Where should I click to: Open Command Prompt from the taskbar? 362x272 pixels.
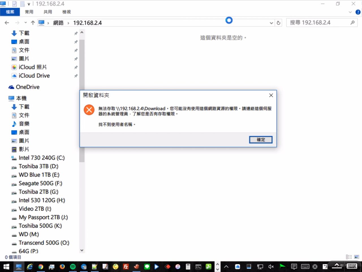tap(198, 267)
